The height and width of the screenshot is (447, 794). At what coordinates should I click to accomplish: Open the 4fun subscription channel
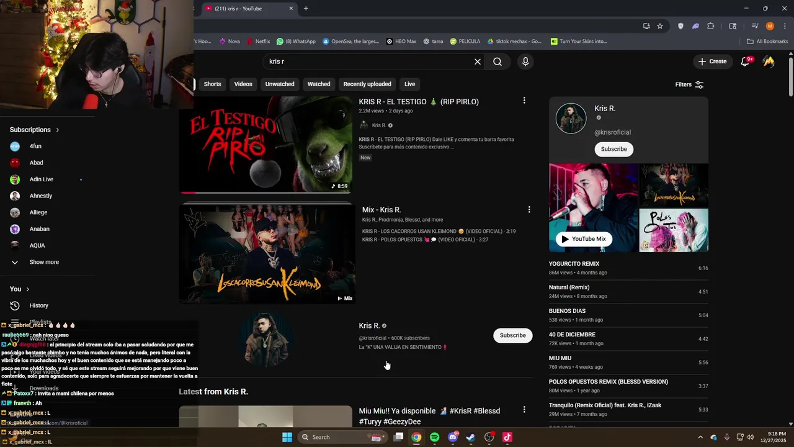click(35, 147)
